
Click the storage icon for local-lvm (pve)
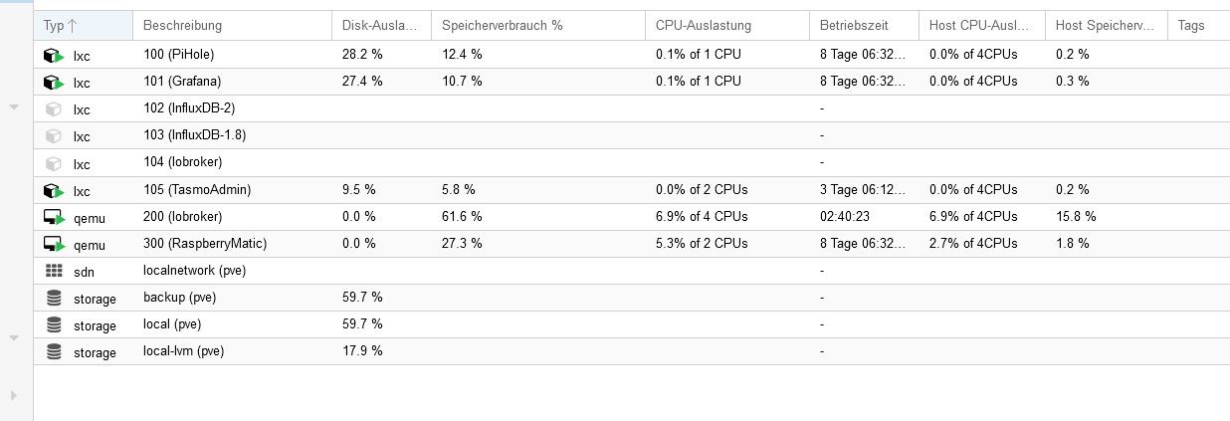pos(53,352)
